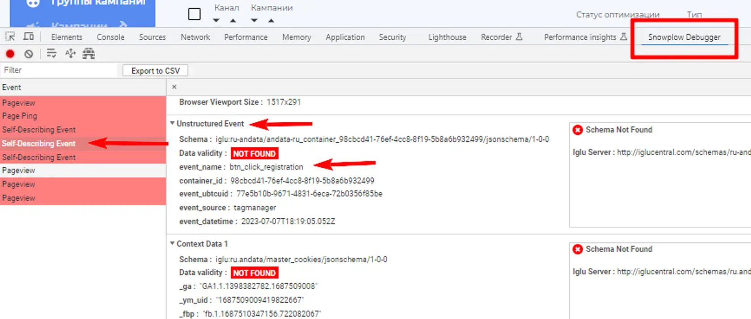Click the Iglu Server link in the second schema box
Image resolution: width=751 pixels, height=319 pixels.
point(684,271)
